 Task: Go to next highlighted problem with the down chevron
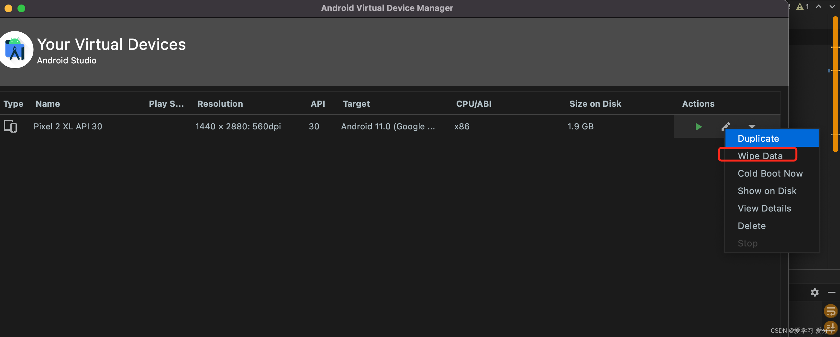point(832,6)
